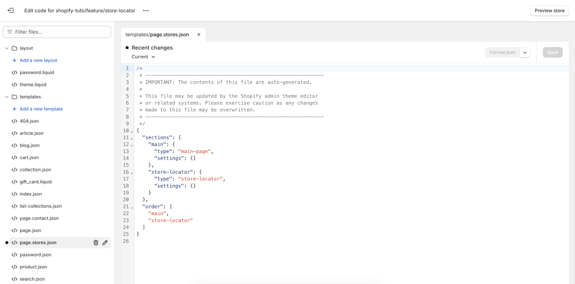This screenshot has width=575, height=284.
Task: Click the layout folder icon
Action: (15, 48)
